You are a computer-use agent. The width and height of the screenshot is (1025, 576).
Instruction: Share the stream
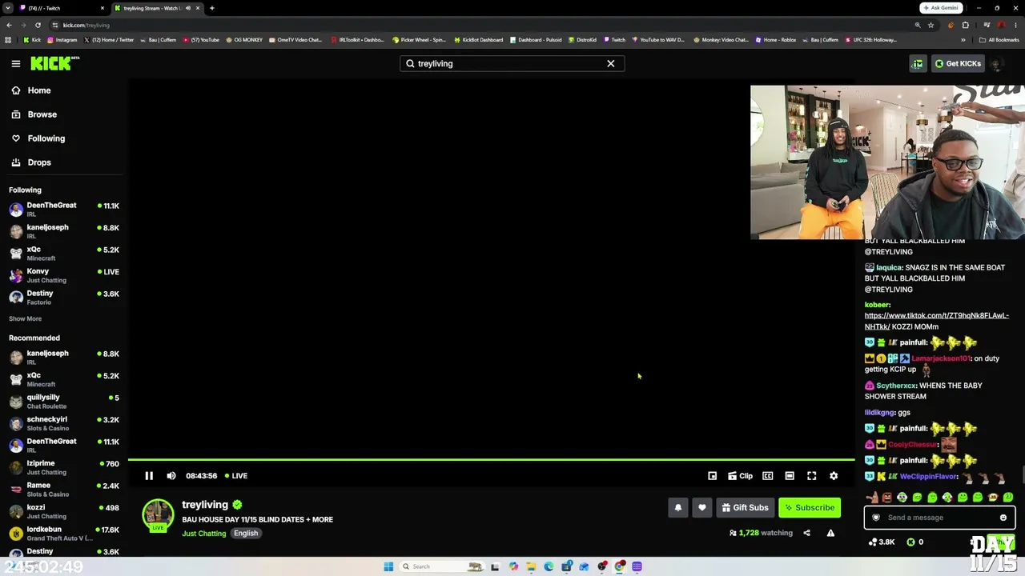tap(806, 533)
